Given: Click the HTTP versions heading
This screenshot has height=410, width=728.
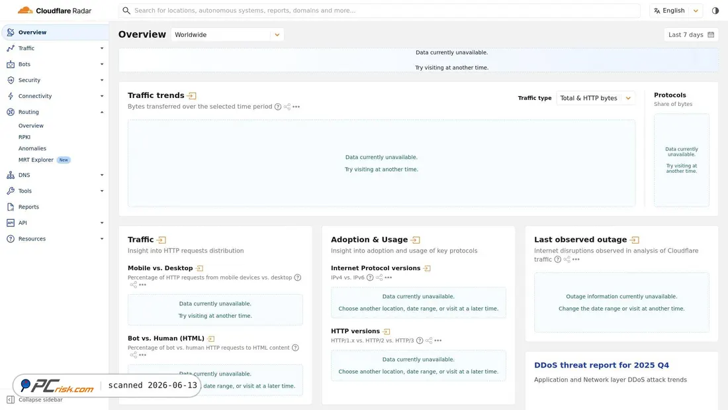Looking at the screenshot, I should pyautogui.click(x=355, y=331).
